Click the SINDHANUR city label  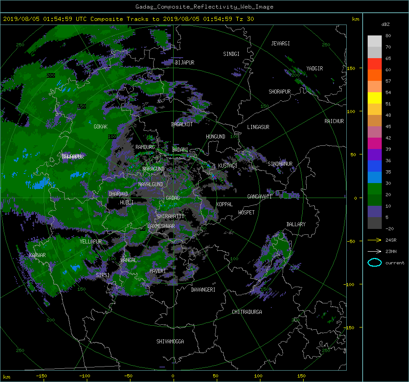[280, 164]
